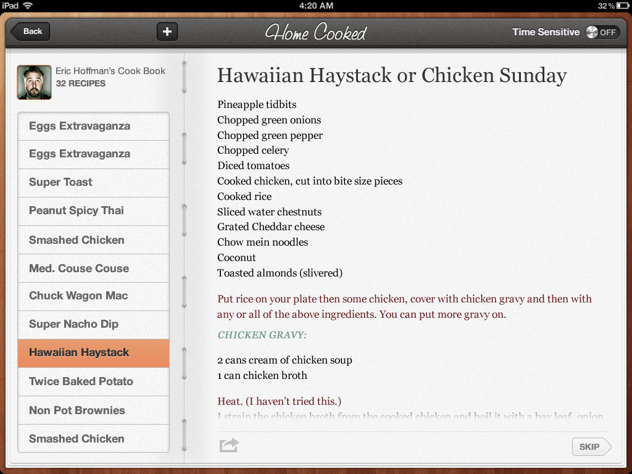
Task: Skip this recipe with SKIP button
Action: point(591,447)
